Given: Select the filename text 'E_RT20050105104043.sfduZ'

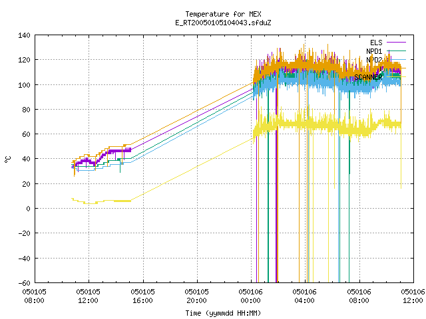Looking at the screenshot, I should click(x=223, y=23).
